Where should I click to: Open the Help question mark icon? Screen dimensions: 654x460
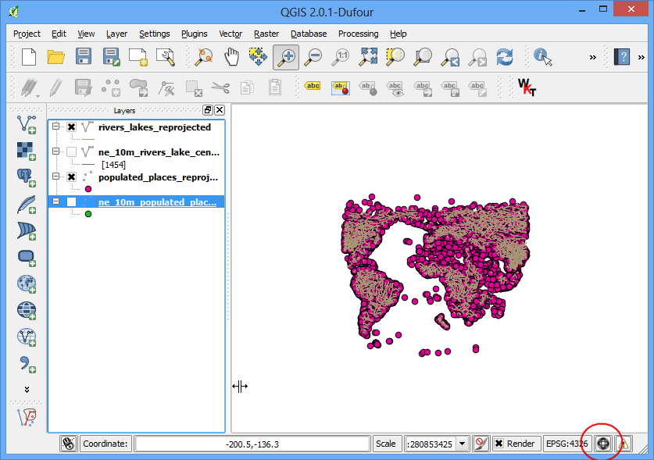622,57
